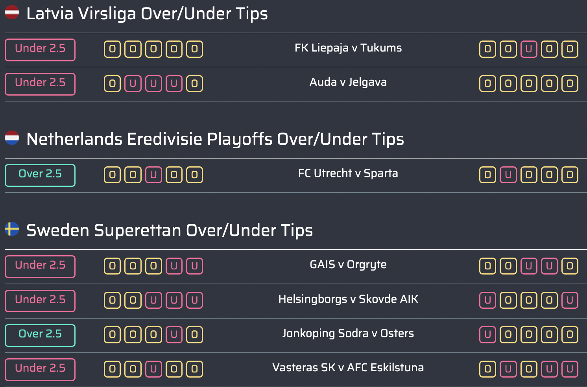Click the away-side first U badge in Jonkoping Sodra row
The image size is (587, 387).
488,335
